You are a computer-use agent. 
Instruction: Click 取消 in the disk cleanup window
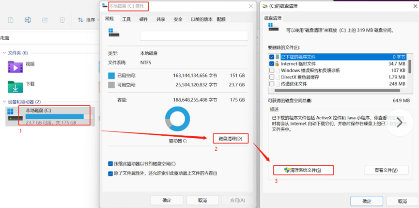[403, 201]
